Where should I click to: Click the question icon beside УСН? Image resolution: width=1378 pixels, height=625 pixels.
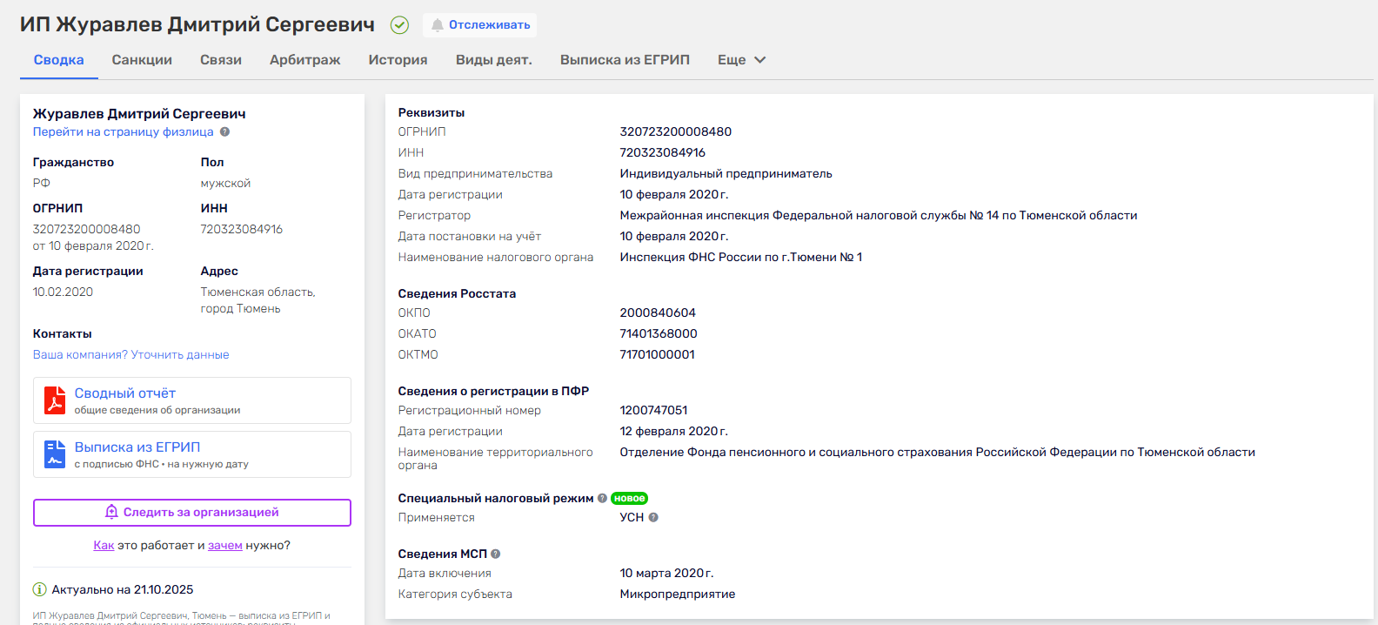click(x=653, y=518)
